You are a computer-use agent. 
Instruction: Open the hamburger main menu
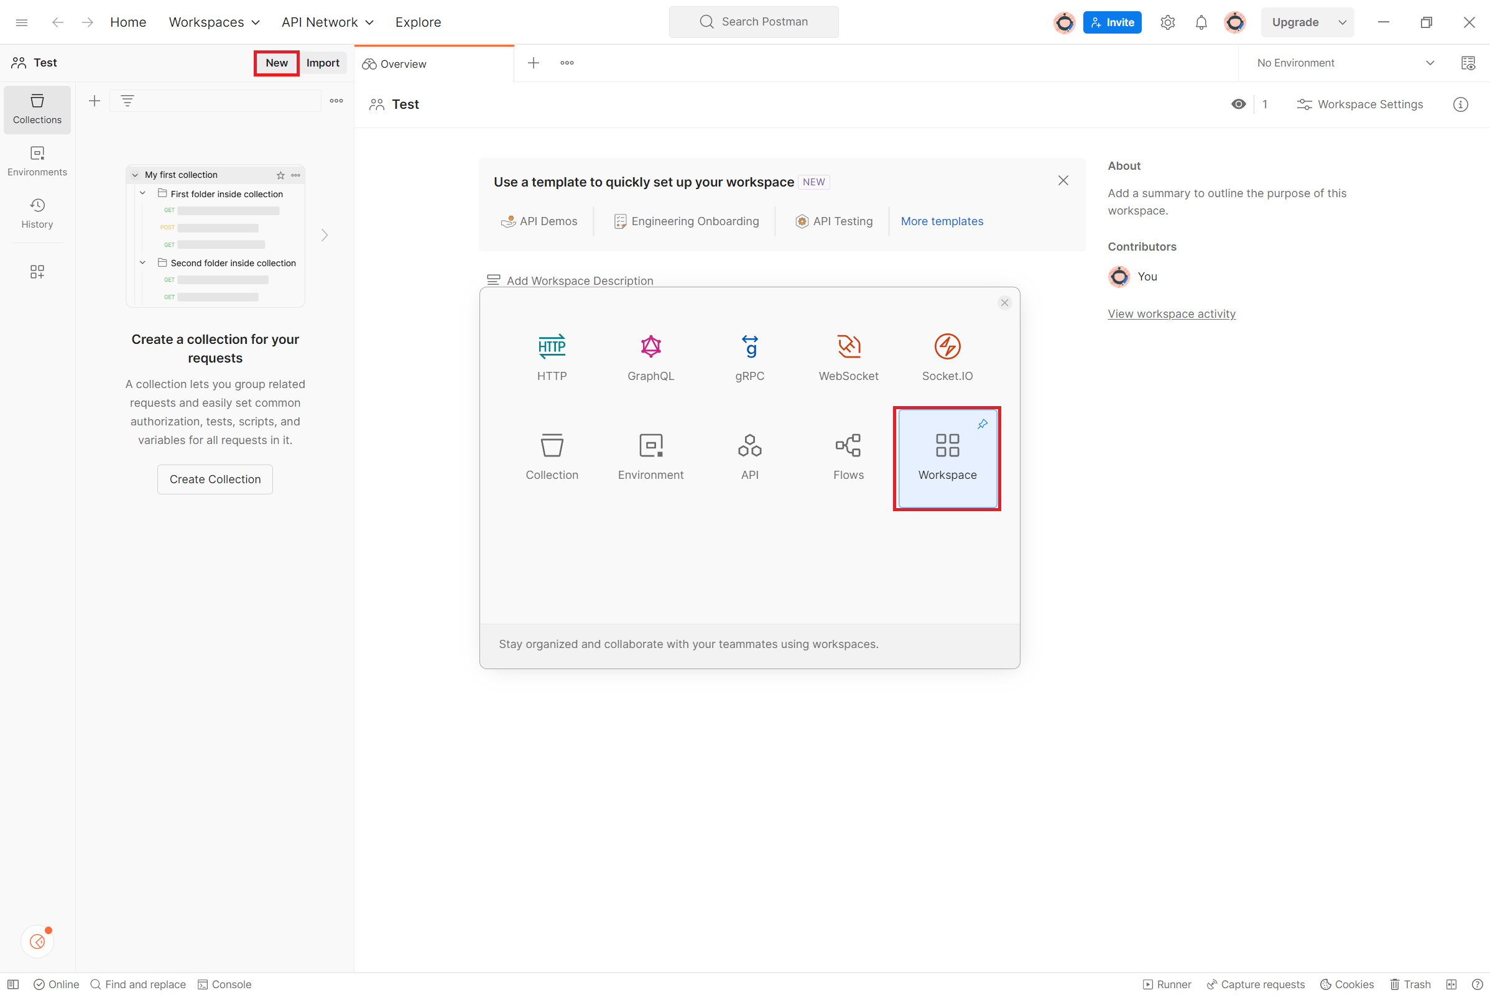[22, 22]
